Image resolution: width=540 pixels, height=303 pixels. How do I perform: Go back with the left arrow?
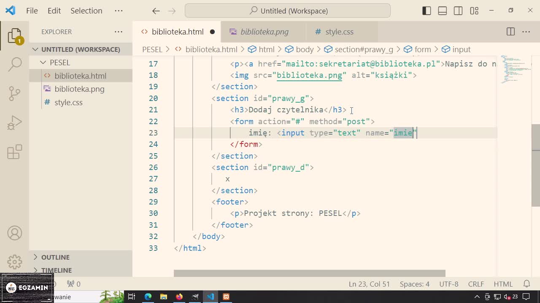[156, 11]
